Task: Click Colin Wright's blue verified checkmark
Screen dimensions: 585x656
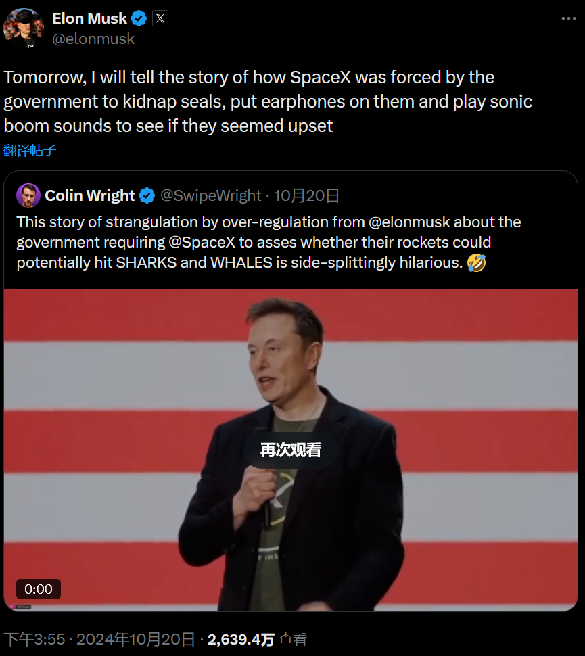Action: pyautogui.click(x=147, y=196)
